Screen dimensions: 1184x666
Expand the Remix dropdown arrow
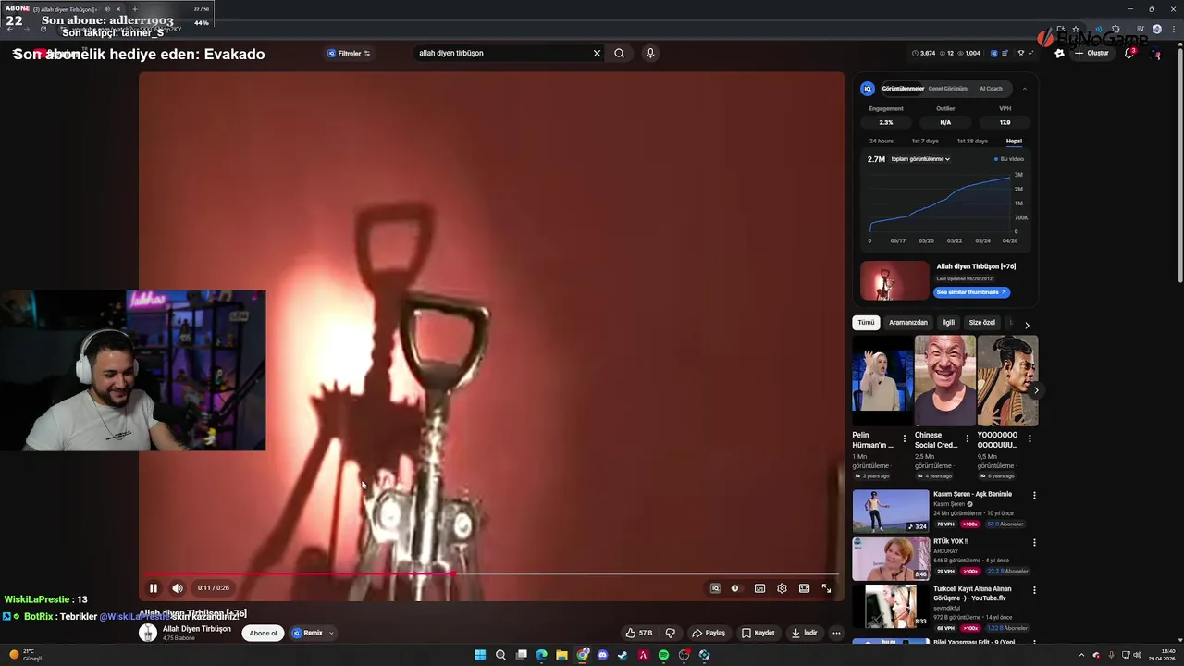pyautogui.click(x=331, y=633)
